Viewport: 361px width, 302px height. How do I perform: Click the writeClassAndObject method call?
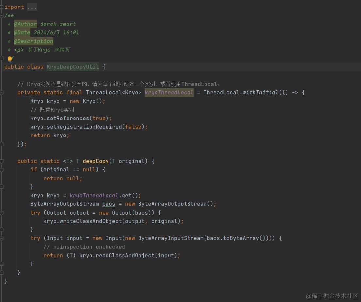point(91,221)
